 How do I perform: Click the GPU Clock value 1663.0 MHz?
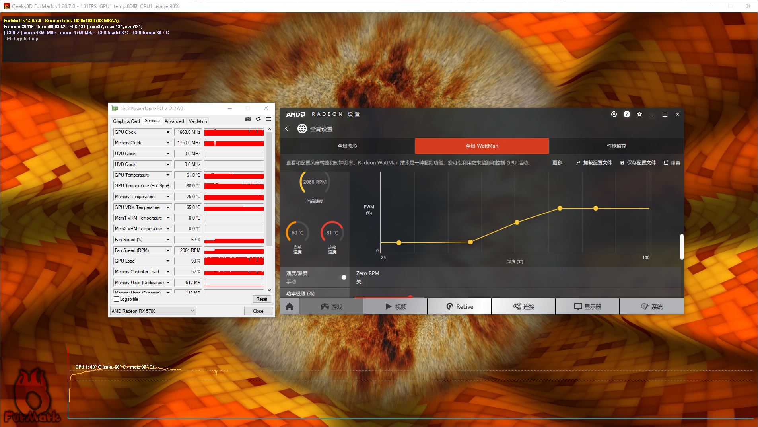pyautogui.click(x=188, y=132)
